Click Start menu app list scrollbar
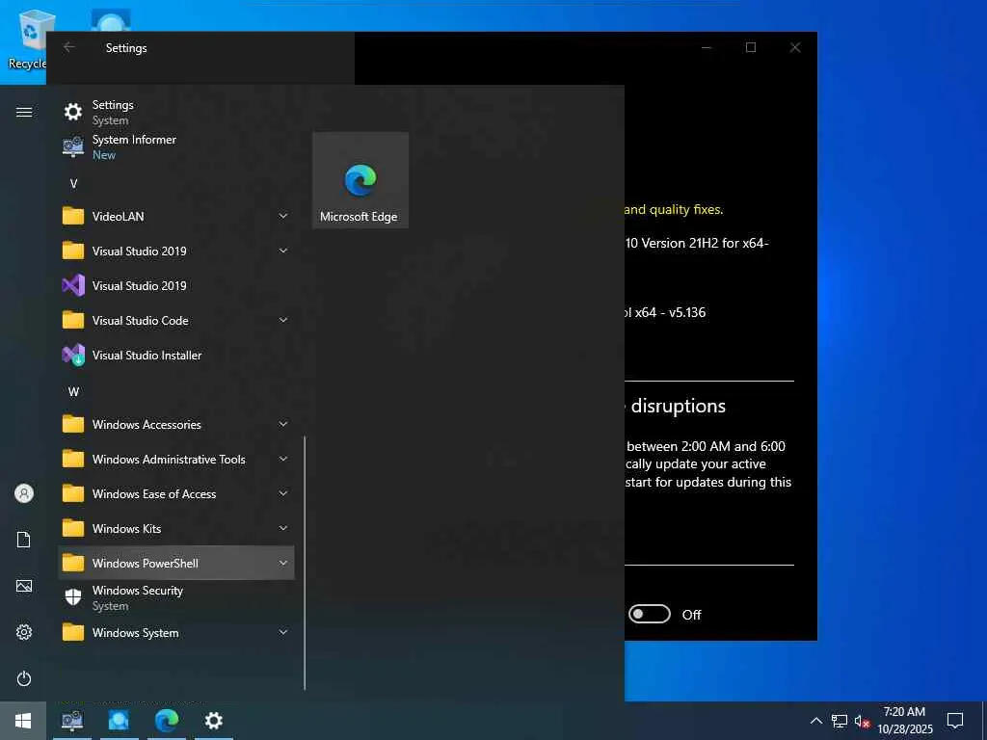Screen dimensions: 987x740 (x=305, y=563)
